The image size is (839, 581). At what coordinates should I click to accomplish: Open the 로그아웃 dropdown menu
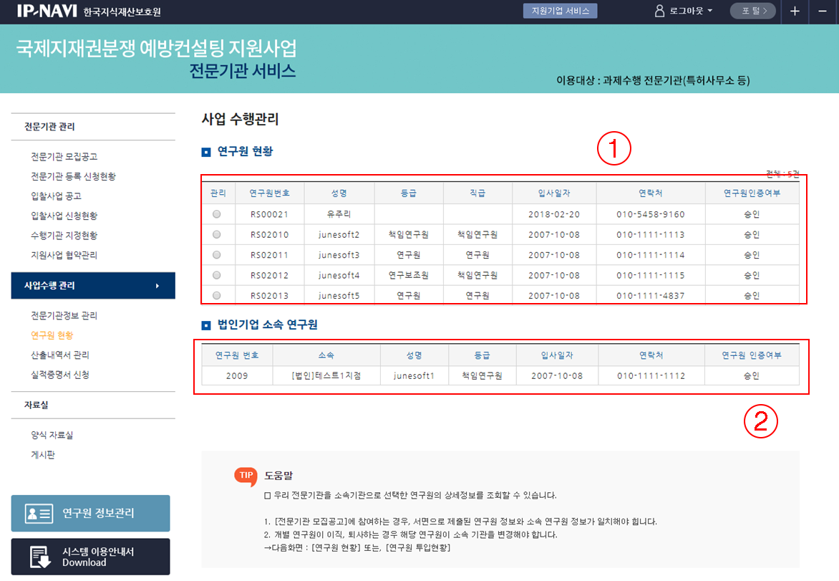click(x=690, y=11)
